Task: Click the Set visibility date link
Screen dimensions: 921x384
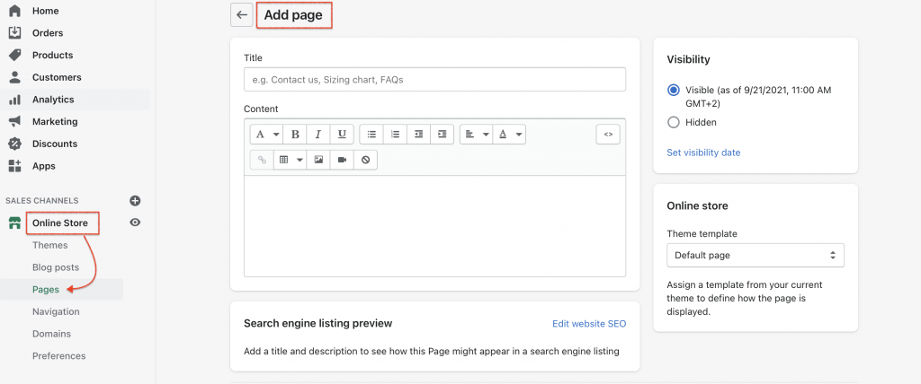Action: coord(703,153)
